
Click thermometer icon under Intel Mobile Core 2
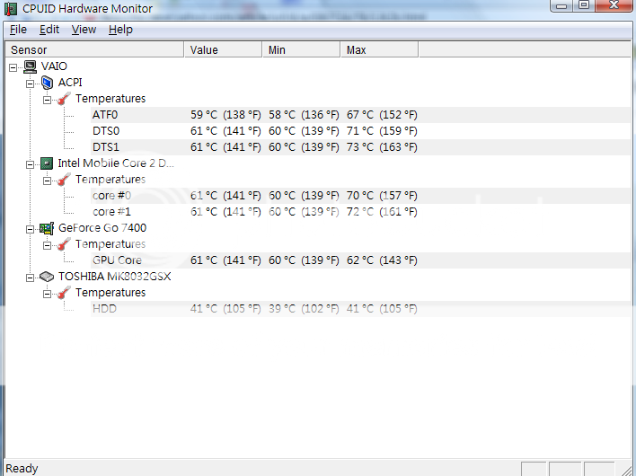(64, 180)
